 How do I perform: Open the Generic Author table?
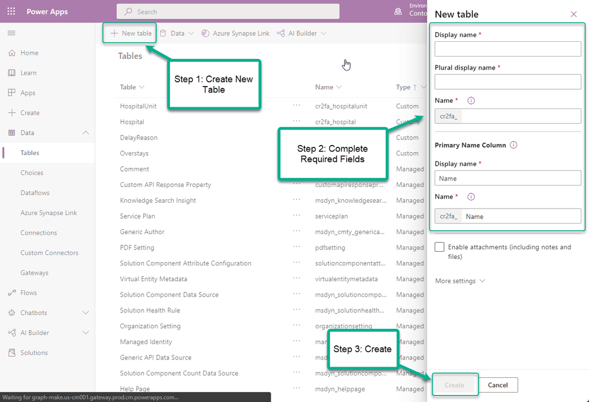pos(142,232)
